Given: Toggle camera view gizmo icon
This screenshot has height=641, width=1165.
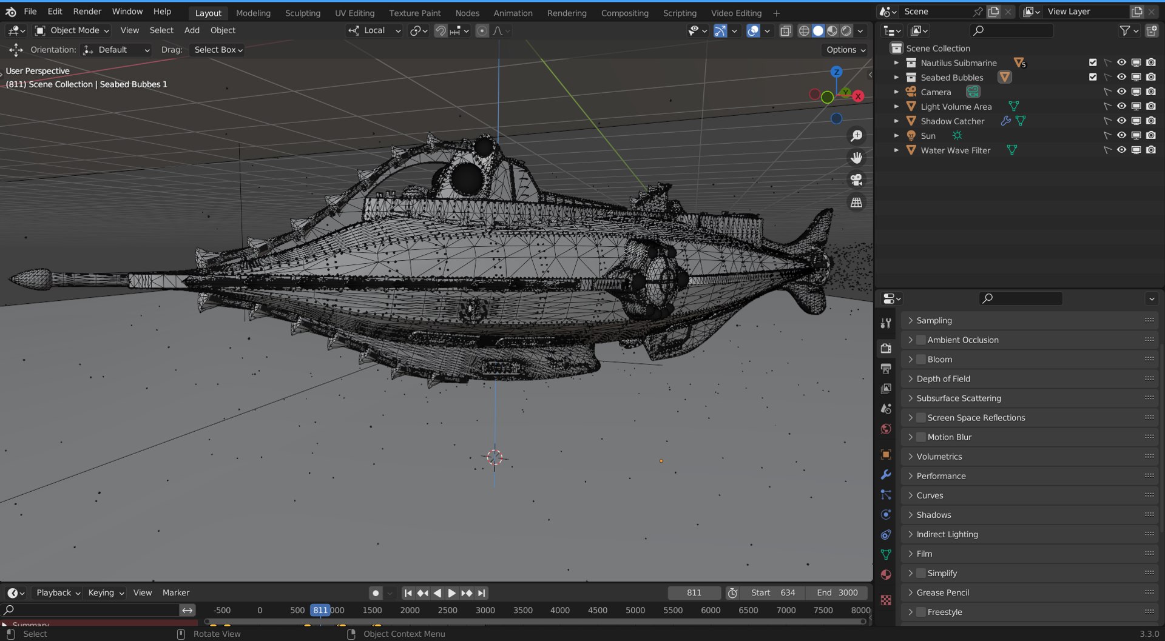Looking at the screenshot, I should (x=856, y=180).
